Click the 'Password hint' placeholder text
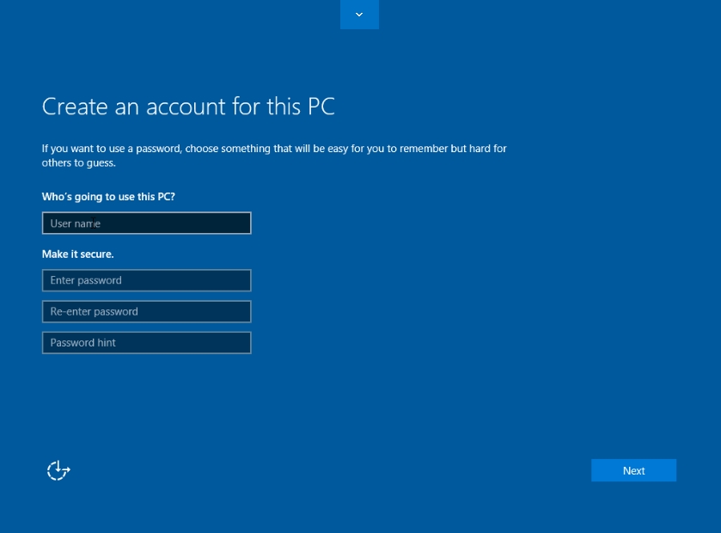The height and width of the screenshot is (533, 721). 82,343
